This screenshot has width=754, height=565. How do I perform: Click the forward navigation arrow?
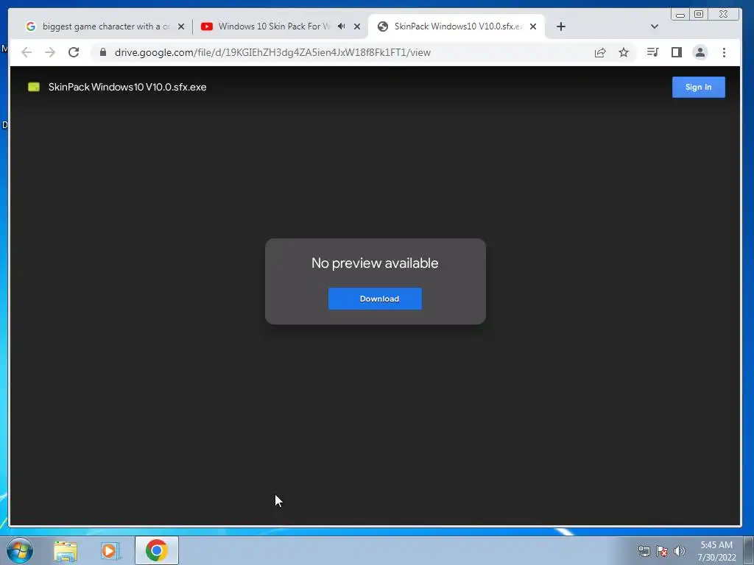(x=50, y=52)
